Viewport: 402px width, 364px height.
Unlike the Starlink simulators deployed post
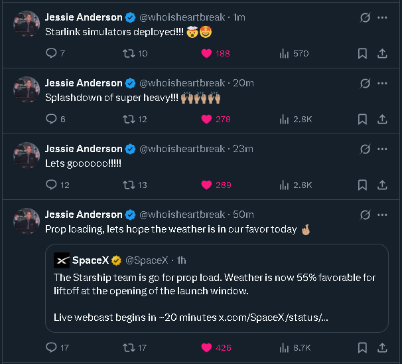[x=206, y=53]
